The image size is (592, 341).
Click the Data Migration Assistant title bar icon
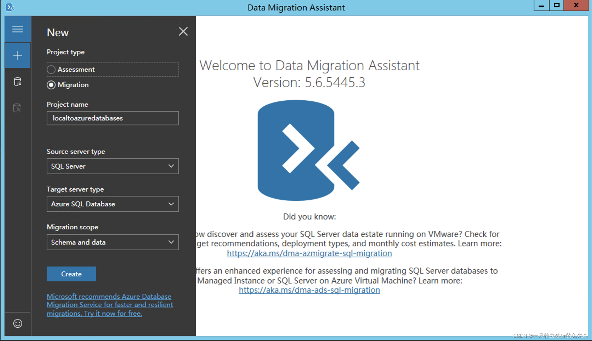[x=10, y=7]
